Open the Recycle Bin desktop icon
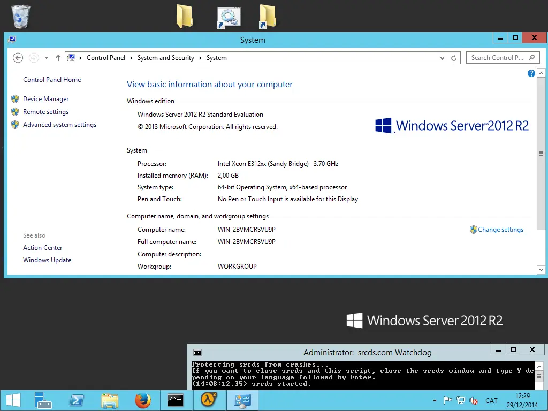548x411 pixels. [x=21, y=17]
